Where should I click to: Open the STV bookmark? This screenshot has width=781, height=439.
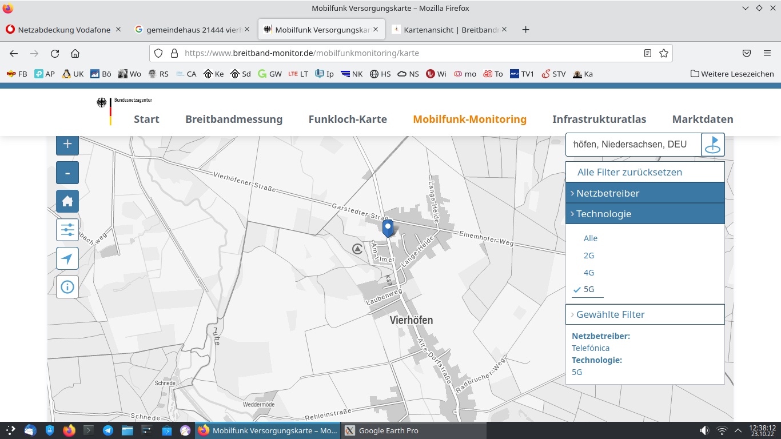point(553,74)
